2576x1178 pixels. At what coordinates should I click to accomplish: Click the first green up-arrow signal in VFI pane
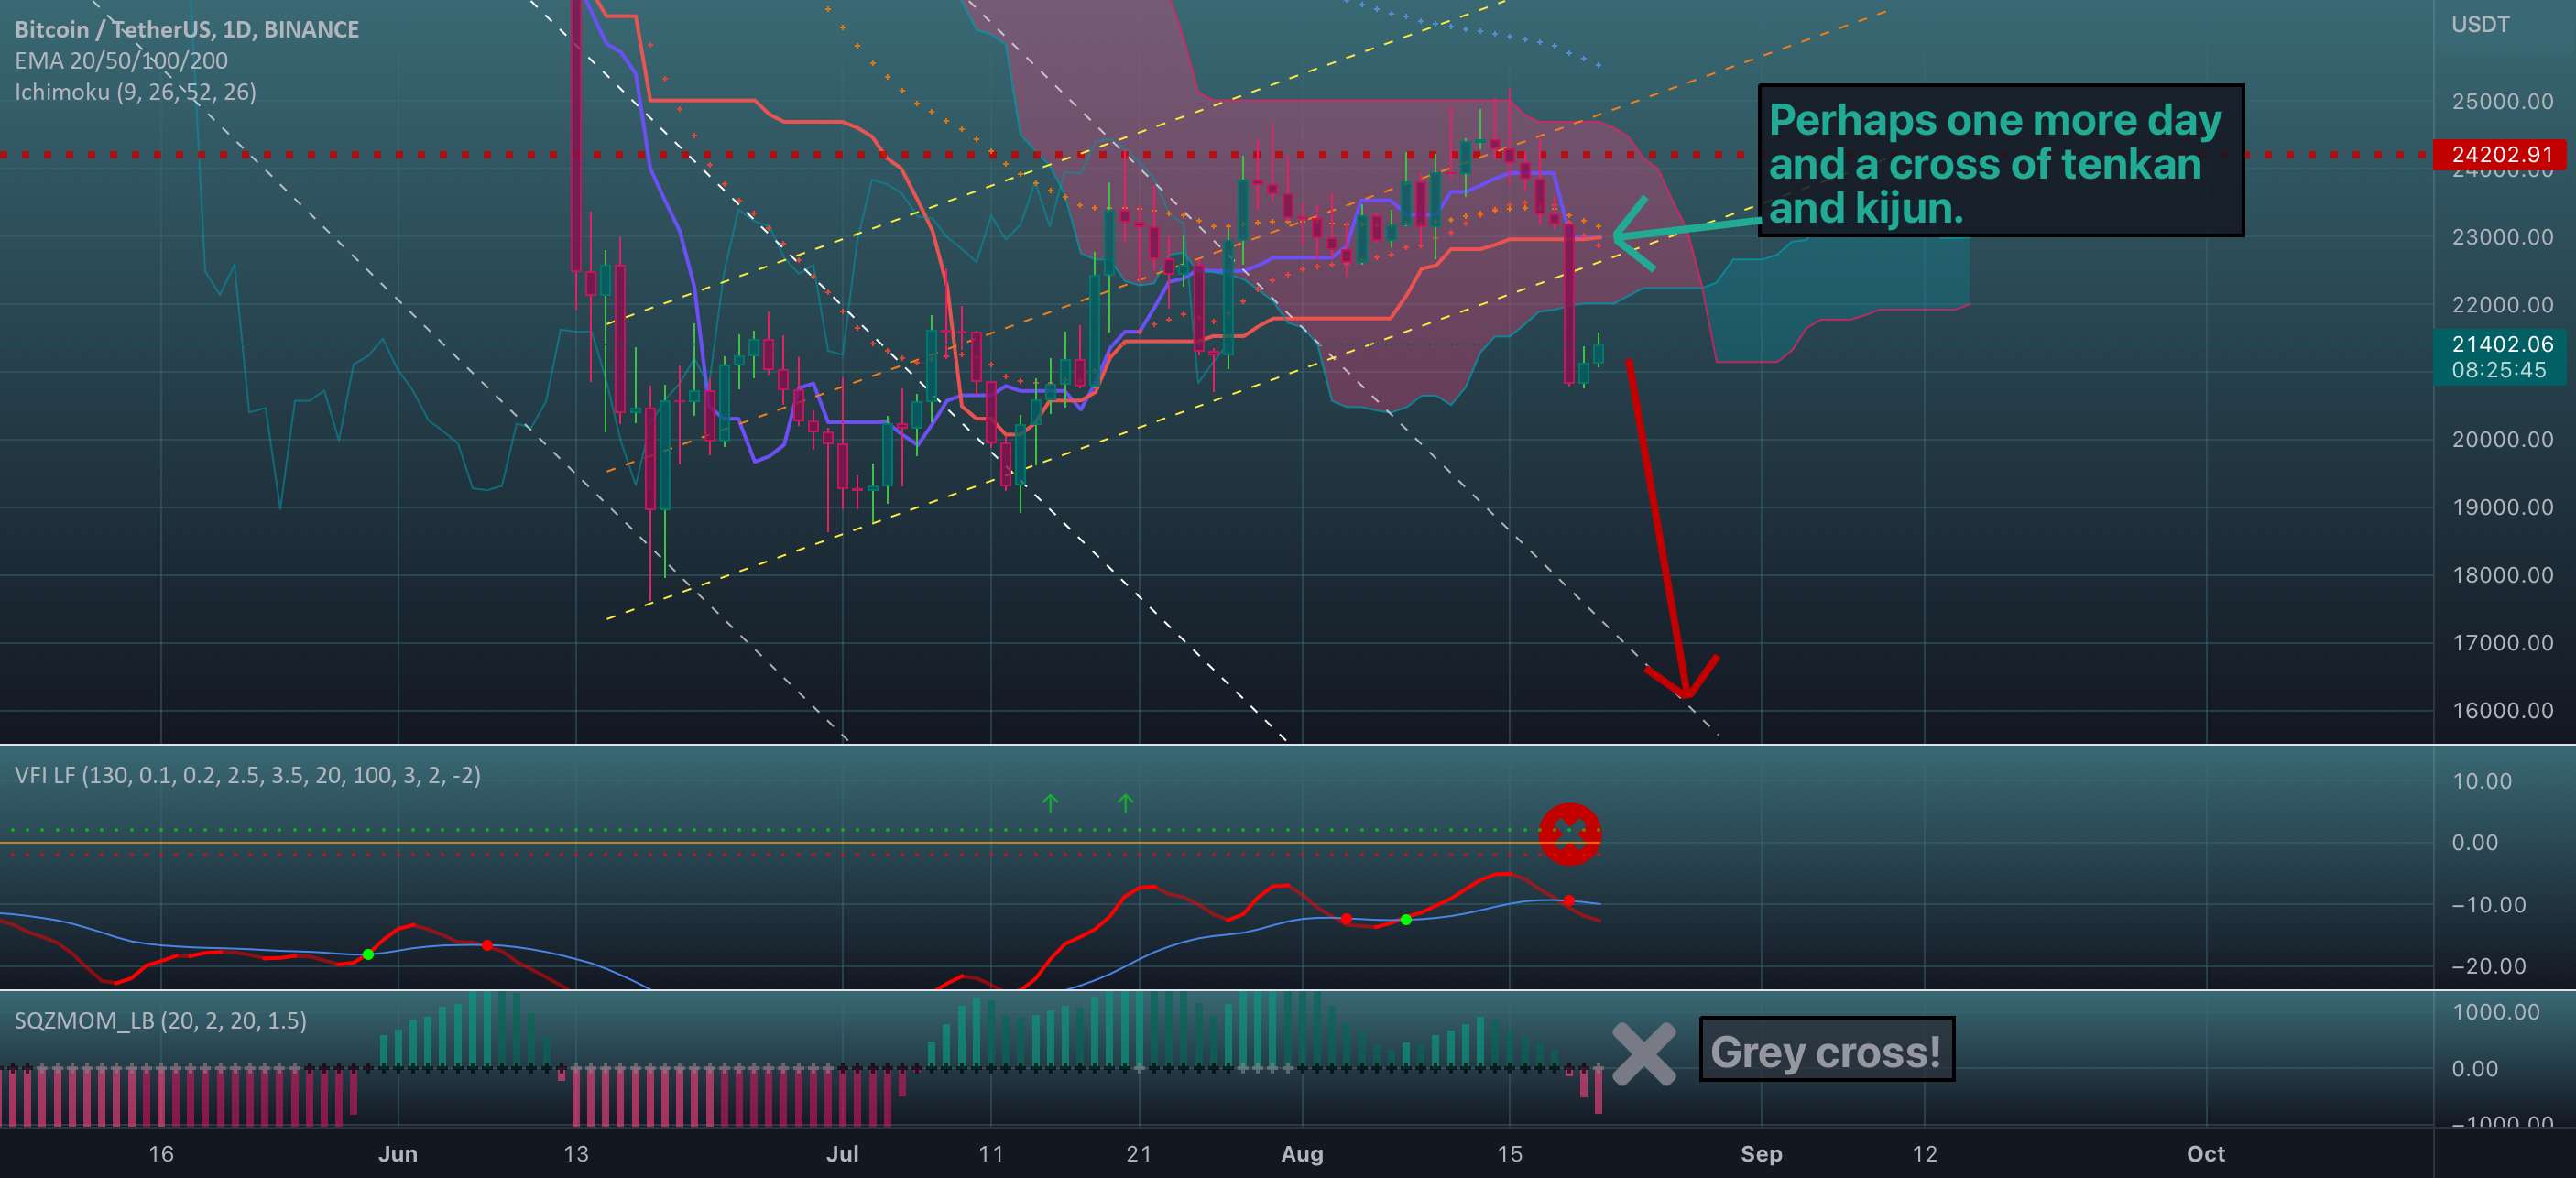click(1050, 803)
